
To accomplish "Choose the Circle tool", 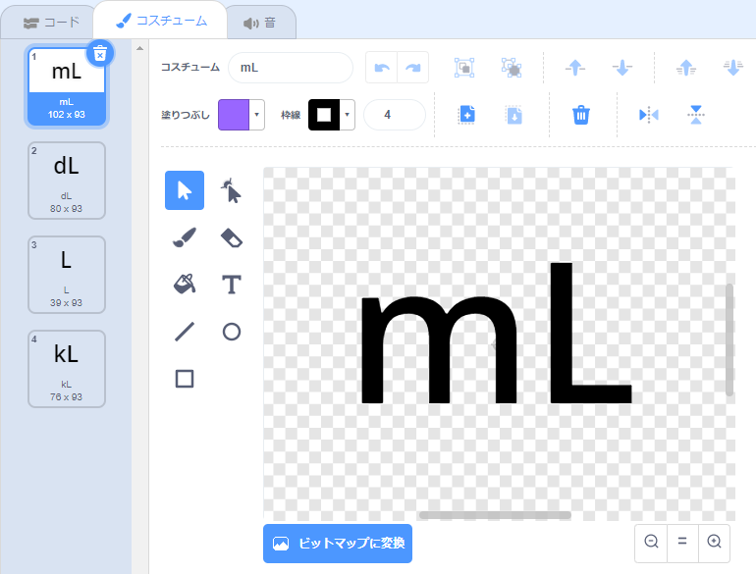I will tap(231, 332).
